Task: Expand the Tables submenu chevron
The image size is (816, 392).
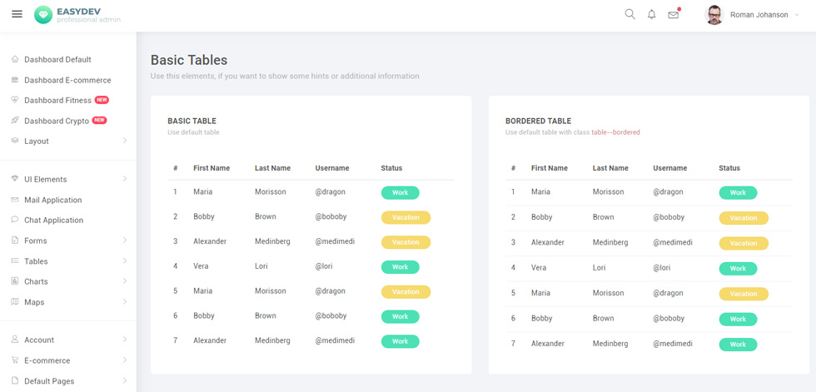Action: pyautogui.click(x=125, y=261)
